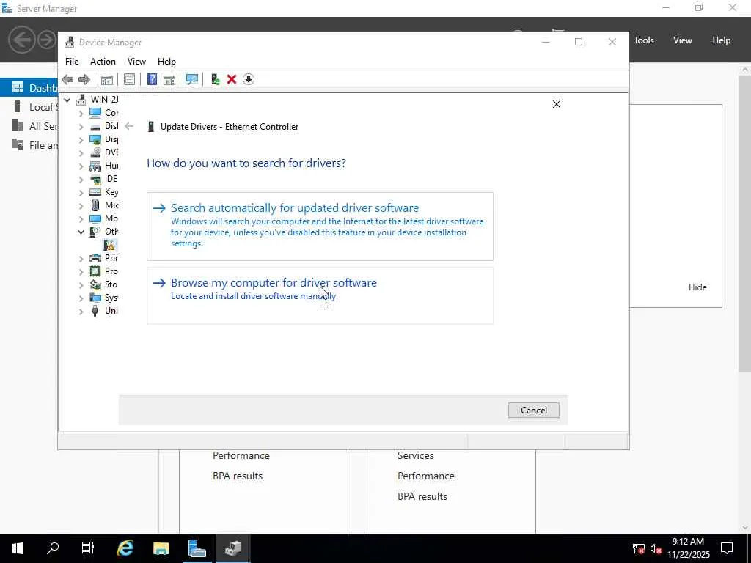This screenshot has height=563, width=751.
Task: Select the Keyboards category icon in tree
Action: [x=95, y=192]
